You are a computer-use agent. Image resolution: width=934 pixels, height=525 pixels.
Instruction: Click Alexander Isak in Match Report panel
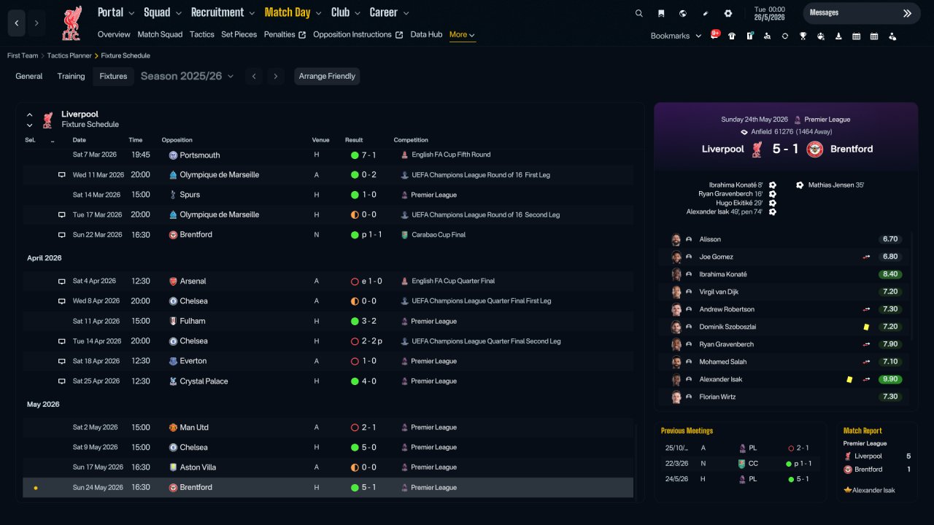coord(873,490)
